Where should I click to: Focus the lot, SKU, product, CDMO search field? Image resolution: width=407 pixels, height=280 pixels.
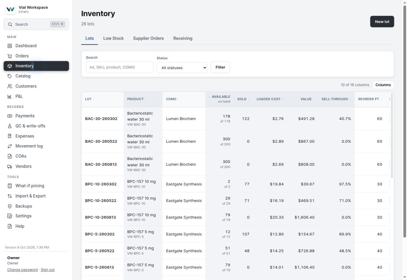[x=120, y=67]
